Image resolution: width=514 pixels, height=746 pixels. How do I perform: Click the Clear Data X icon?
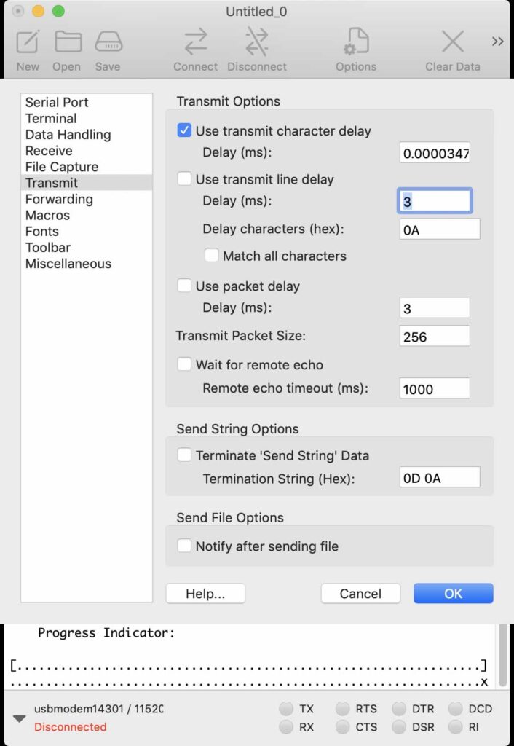coord(452,42)
